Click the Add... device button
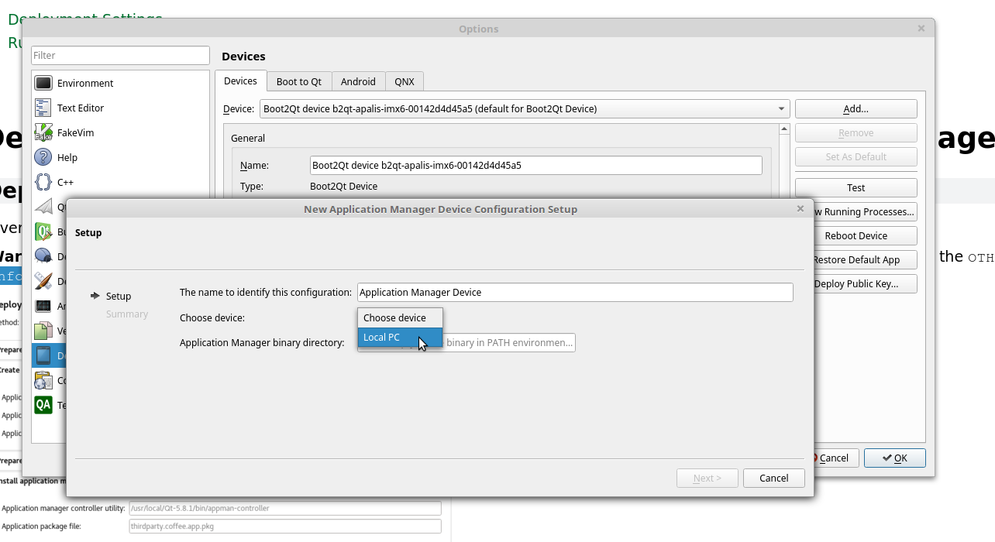The height and width of the screenshot is (542, 995). coord(856,109)
